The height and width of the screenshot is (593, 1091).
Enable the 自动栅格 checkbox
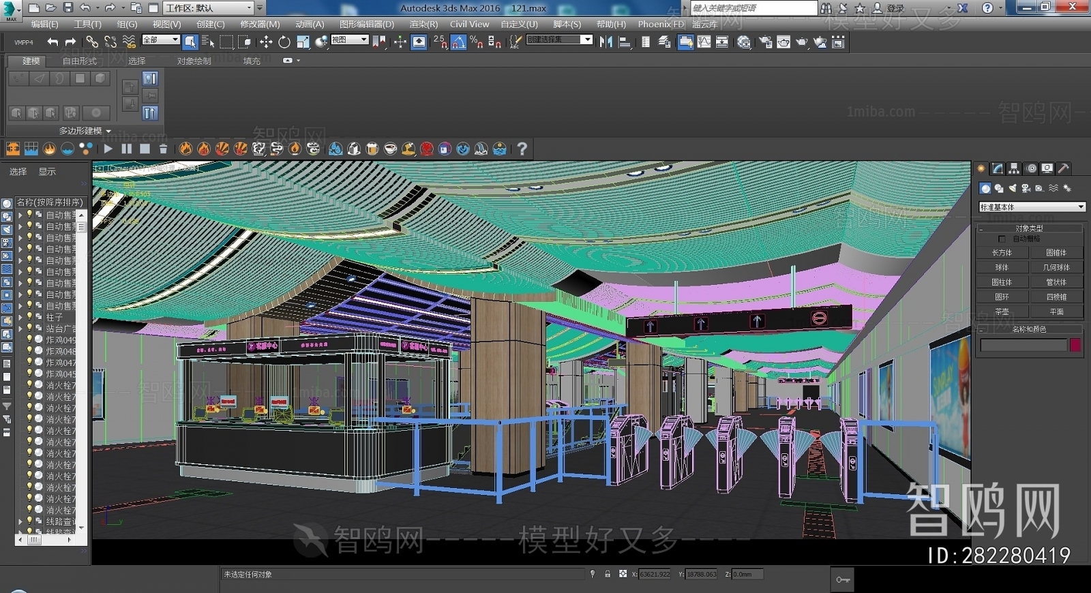[1002, 239]
